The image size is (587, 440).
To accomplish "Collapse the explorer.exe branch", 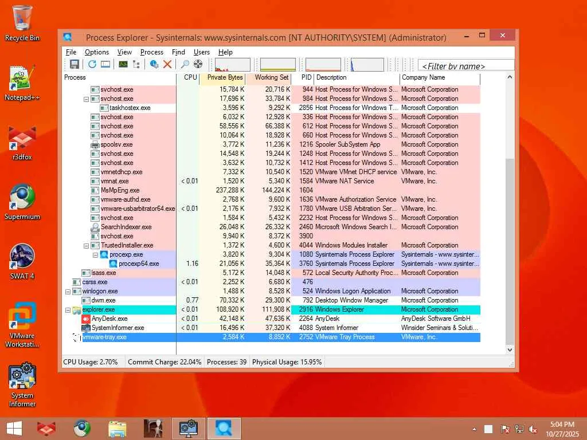I will 68,310.
